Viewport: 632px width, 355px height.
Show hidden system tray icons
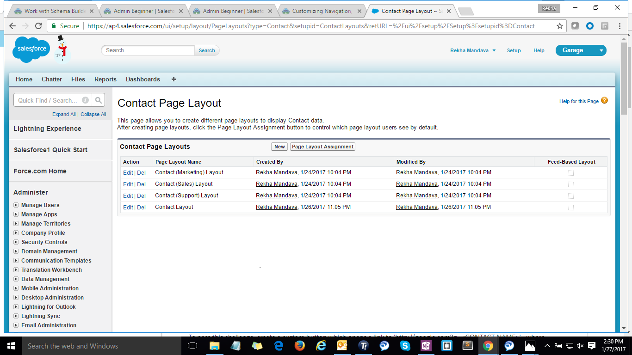[547, 346]
